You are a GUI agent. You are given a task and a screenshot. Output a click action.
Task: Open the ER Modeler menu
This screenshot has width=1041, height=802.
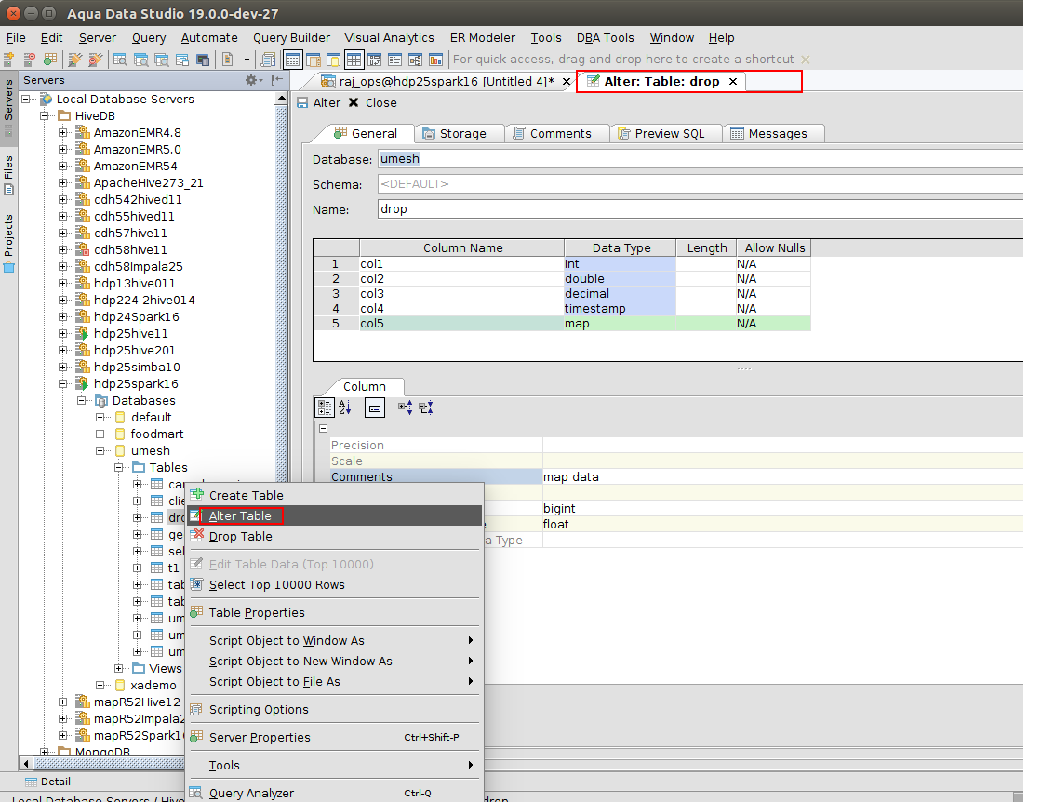[x=482, y=38]
